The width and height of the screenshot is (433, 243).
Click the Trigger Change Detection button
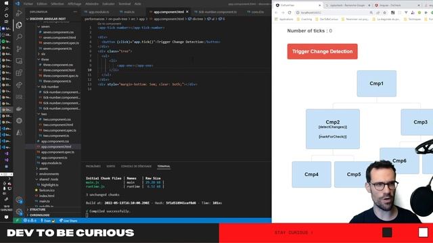[322, 51]
